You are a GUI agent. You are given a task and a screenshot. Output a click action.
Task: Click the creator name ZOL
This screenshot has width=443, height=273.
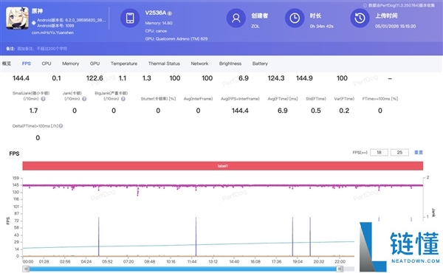click(255, 27)
